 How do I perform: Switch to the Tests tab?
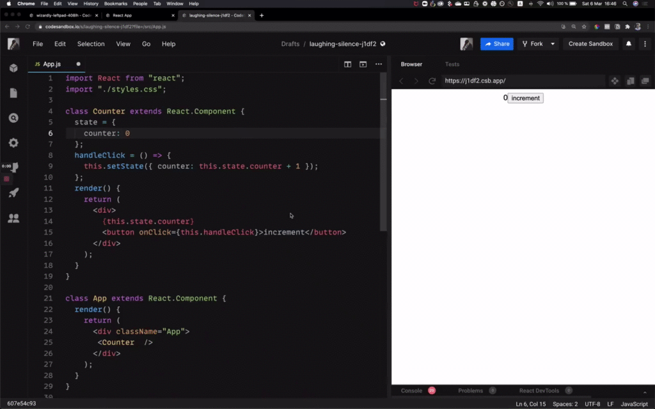click(x=452, y=65)
